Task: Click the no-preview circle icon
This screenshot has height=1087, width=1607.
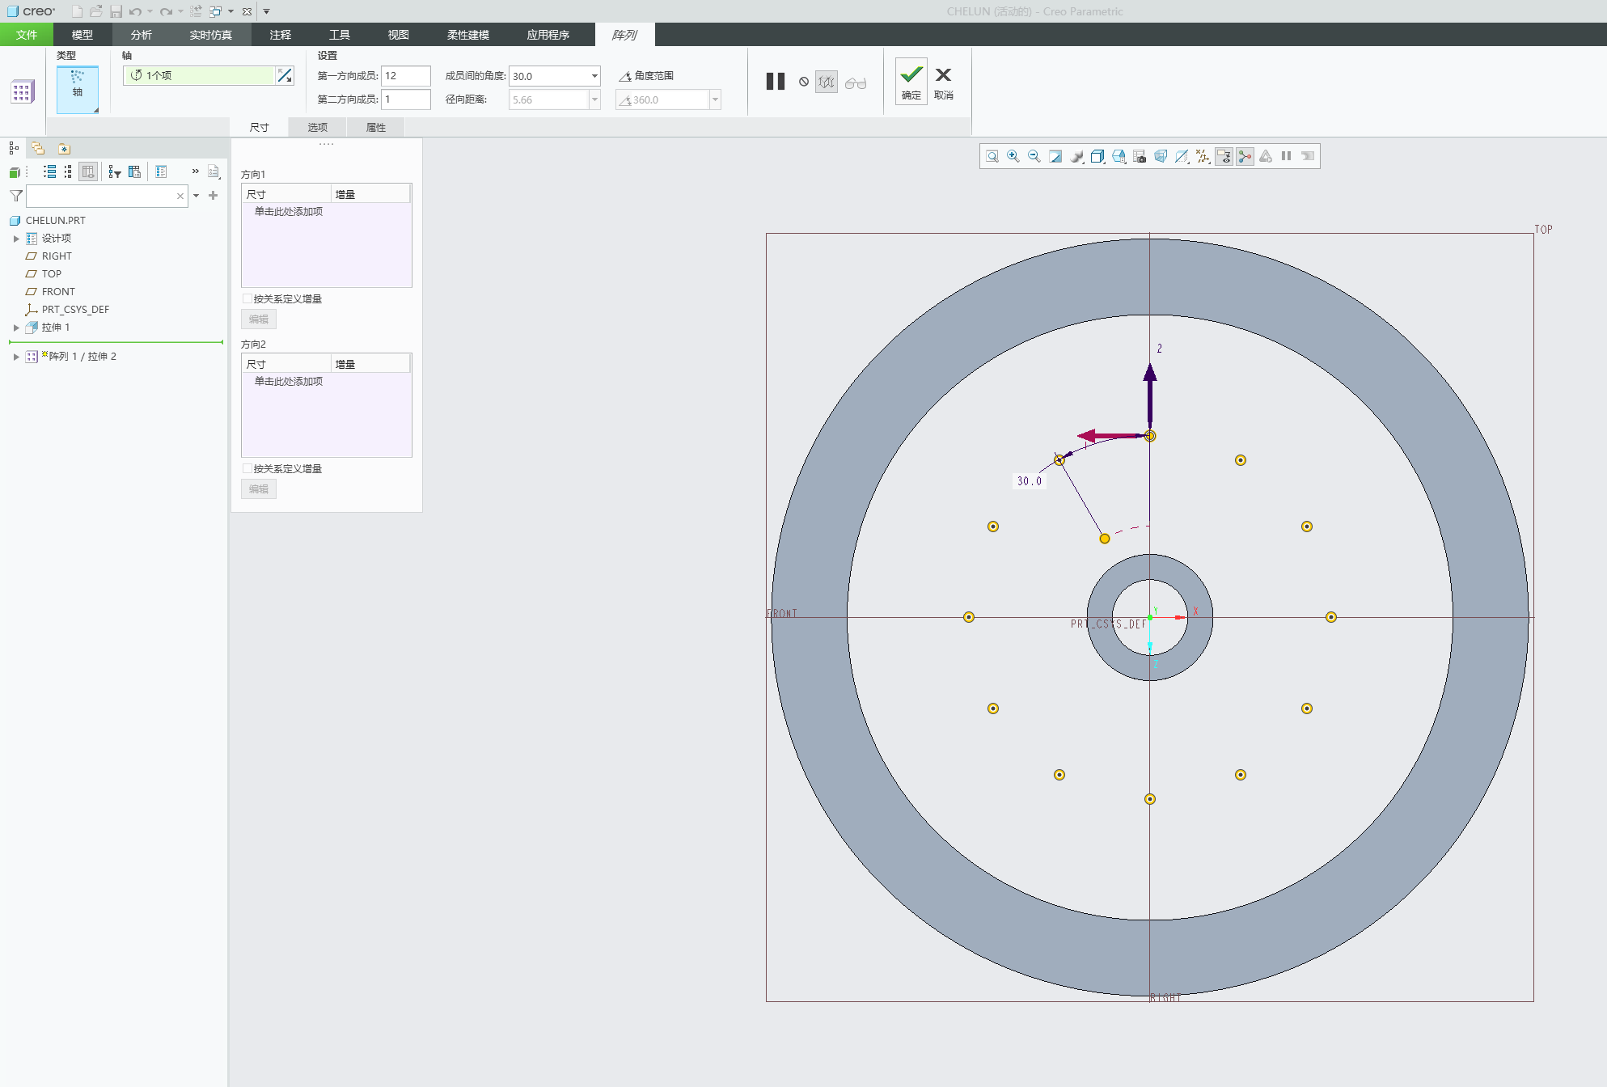Action: point(804,82)
